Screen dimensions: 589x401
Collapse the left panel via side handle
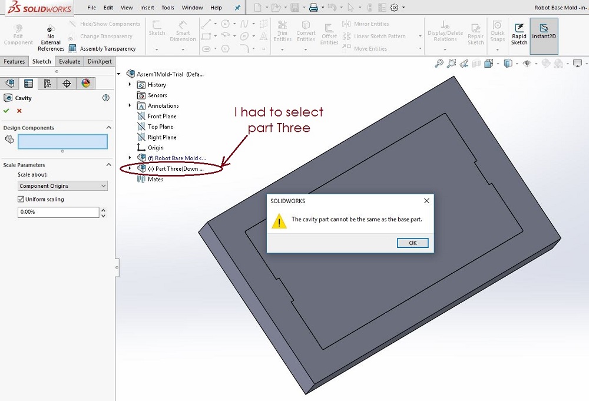pyautogui.click(x=117, y=267)
